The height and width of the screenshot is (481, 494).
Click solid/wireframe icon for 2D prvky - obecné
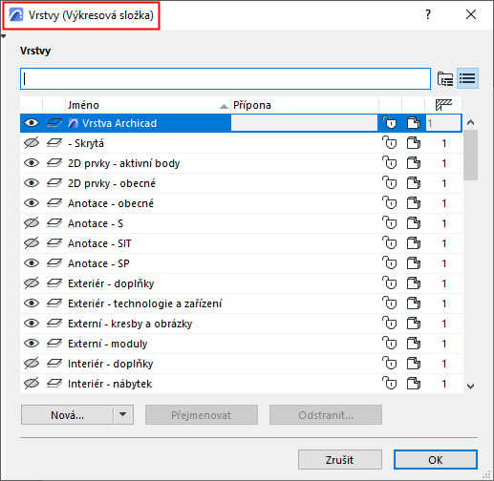pyautogui.click(x=414, y=183)
